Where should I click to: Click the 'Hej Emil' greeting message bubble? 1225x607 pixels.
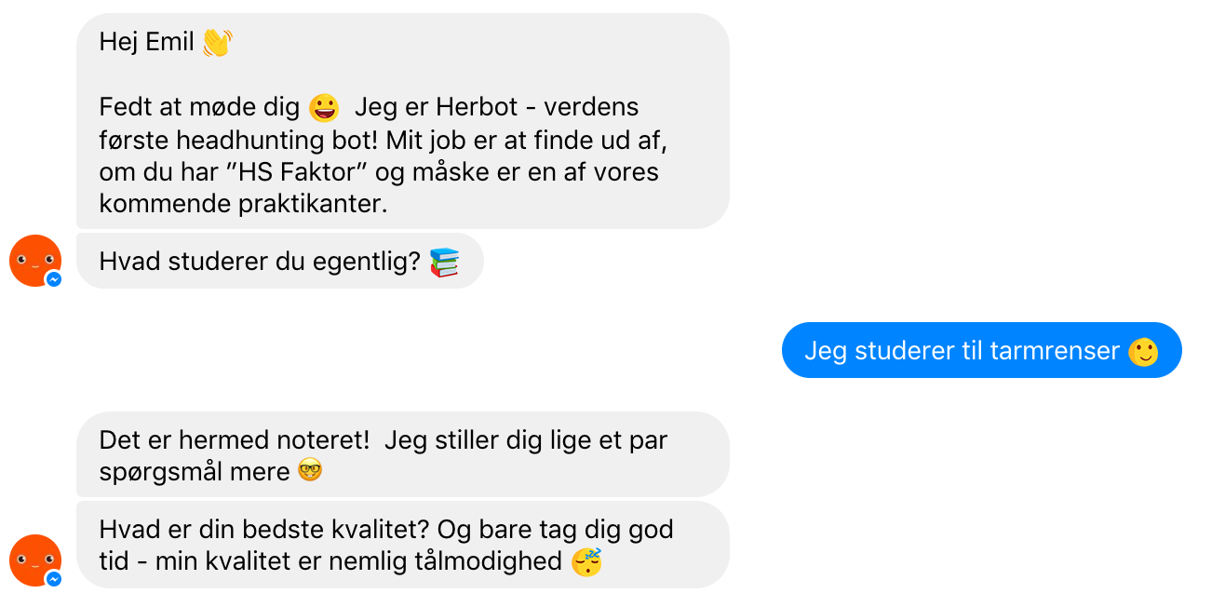[x=403, y=121]
